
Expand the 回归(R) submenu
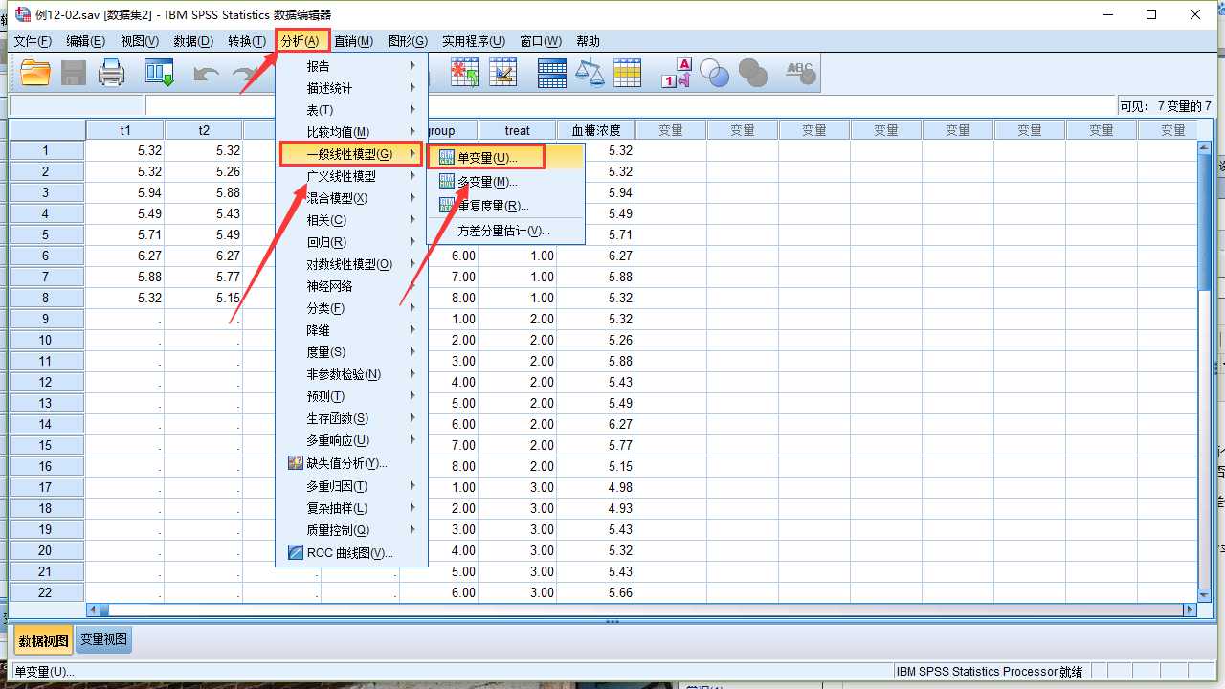coord(351,242)
